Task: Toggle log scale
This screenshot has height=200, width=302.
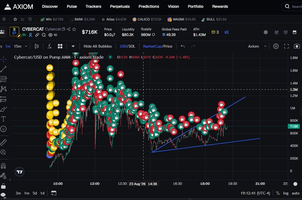Action: point(286,193)
